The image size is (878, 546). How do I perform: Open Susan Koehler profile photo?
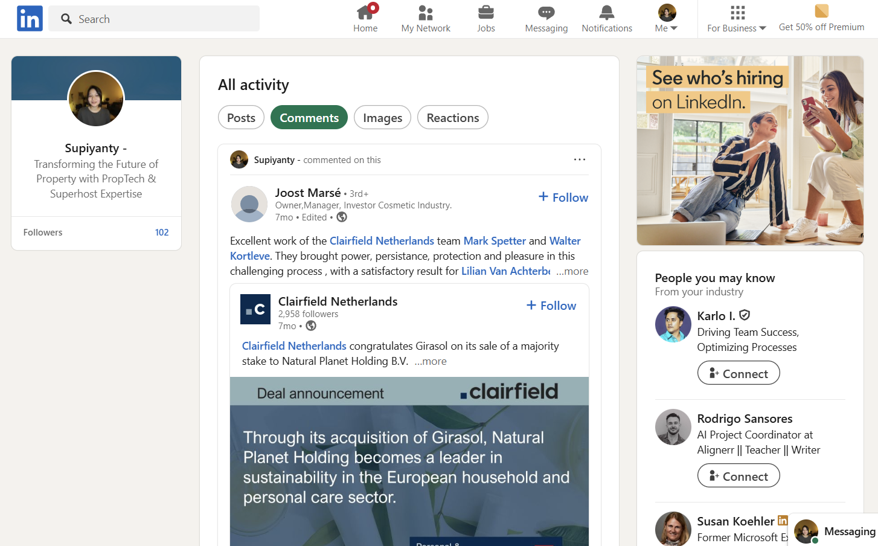[673, 529]
